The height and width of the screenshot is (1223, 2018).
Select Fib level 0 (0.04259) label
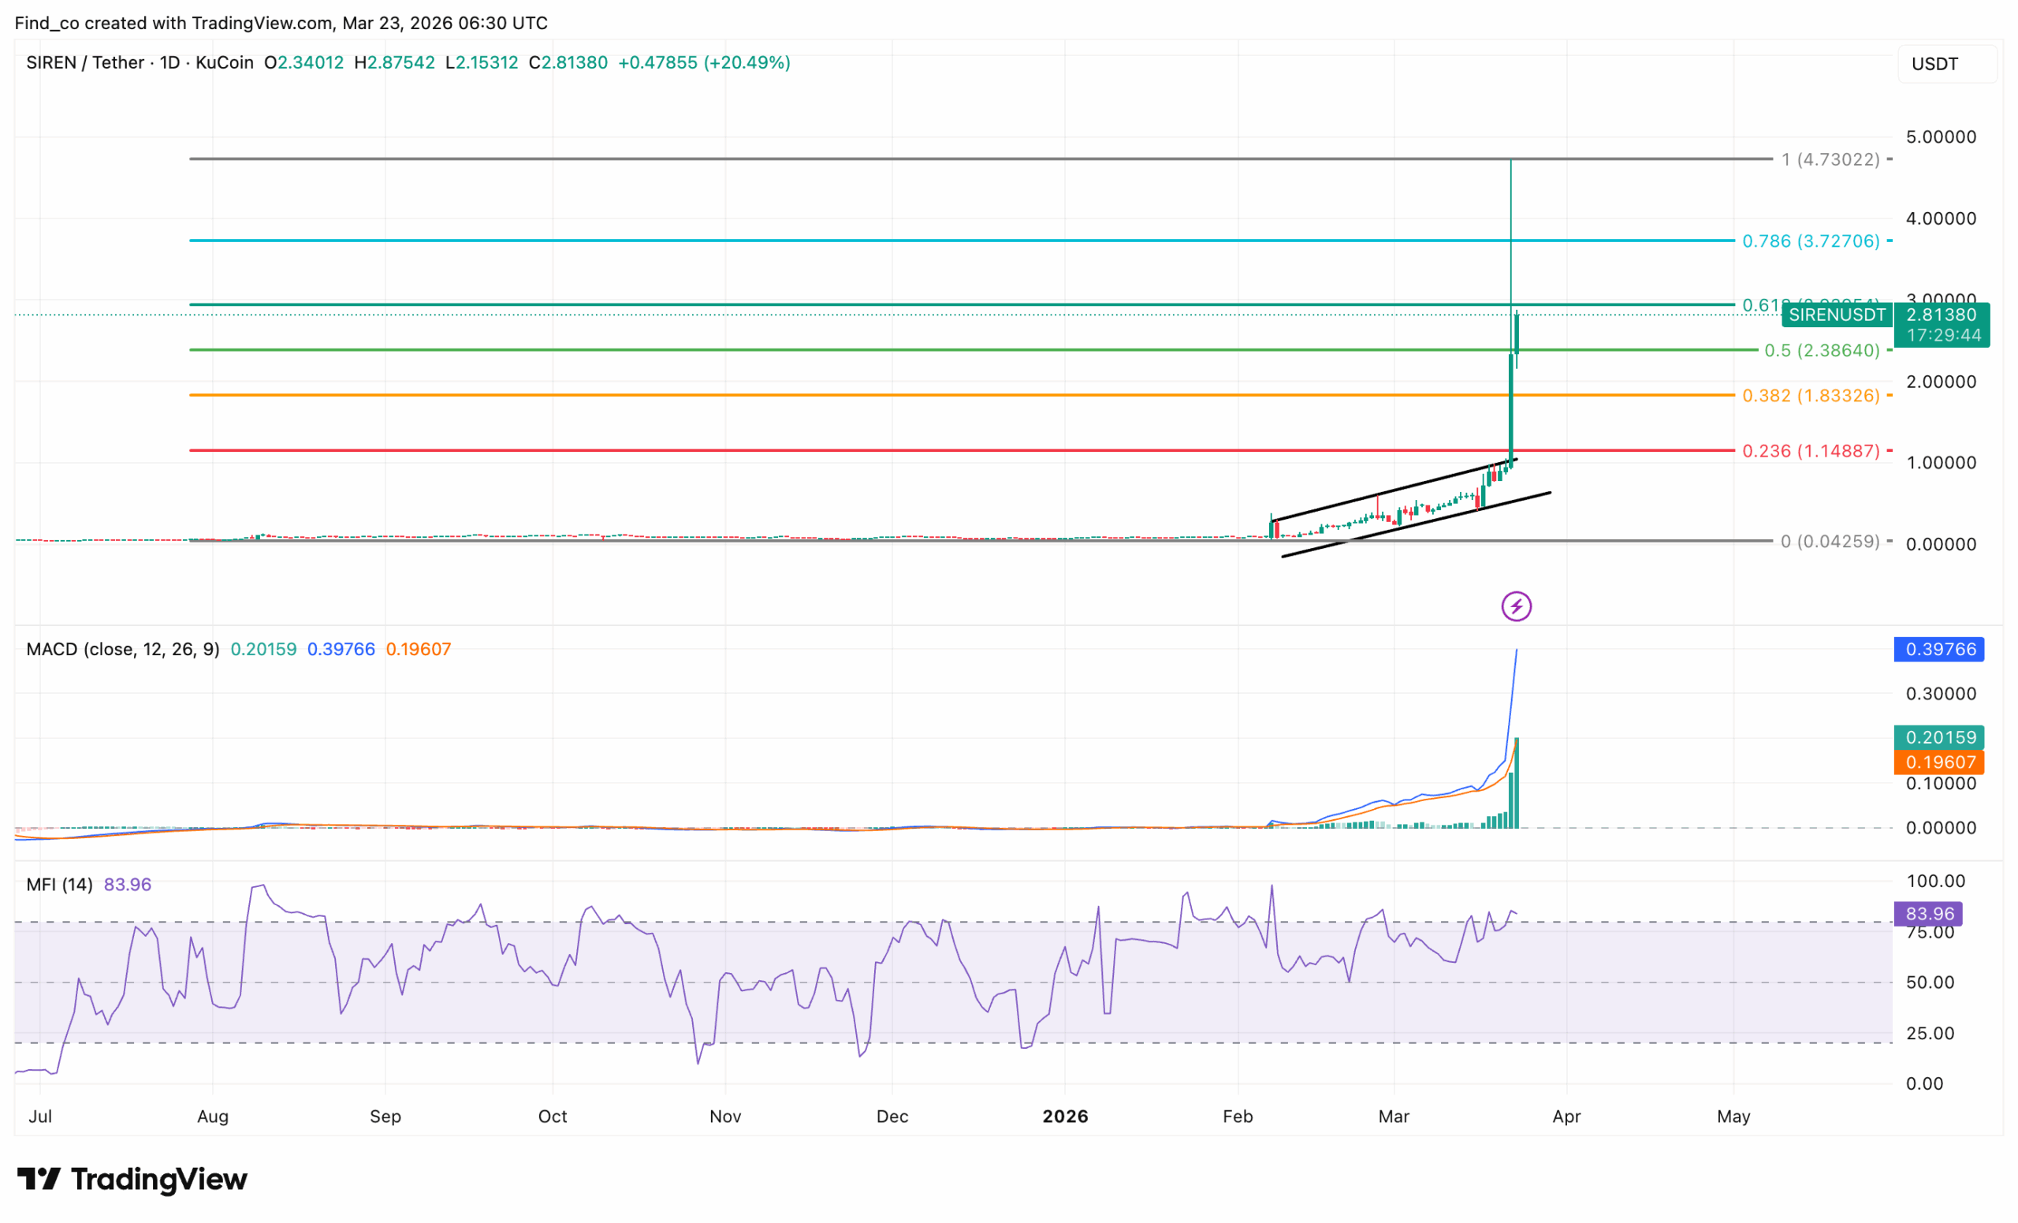(1830, 541)
